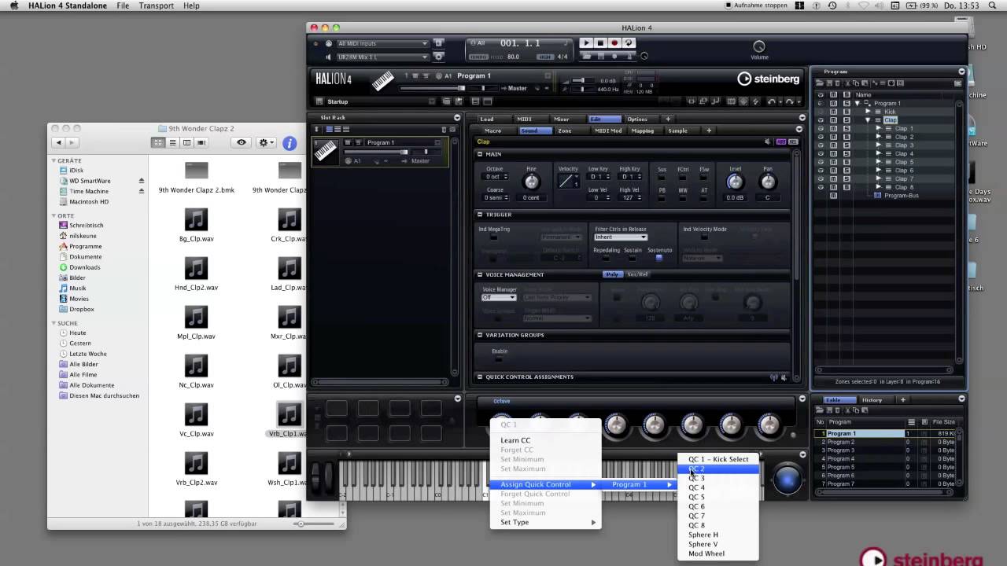
Task: Click the open folder icon in Program tree toolbar
Action: 820,83
